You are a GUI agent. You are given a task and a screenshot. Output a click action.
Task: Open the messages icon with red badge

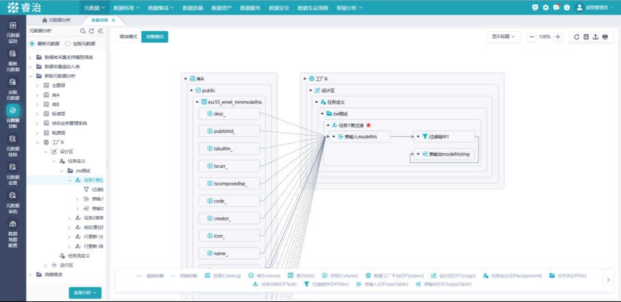pos(555,8)
